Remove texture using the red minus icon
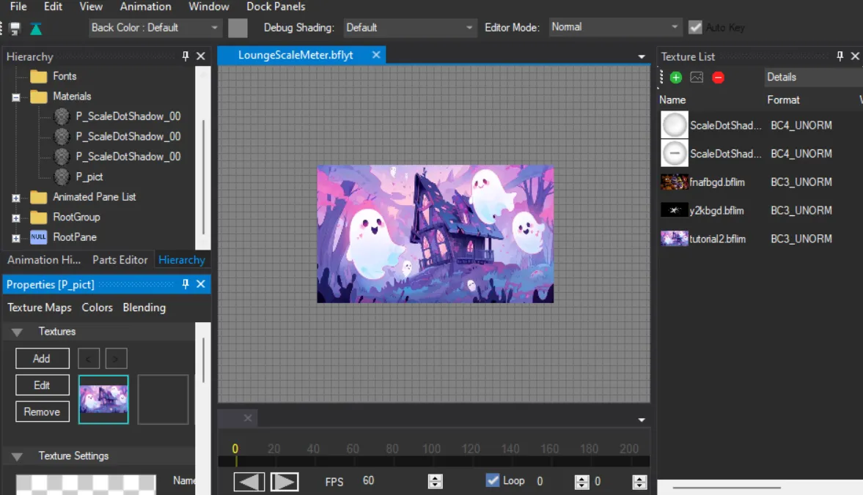Image resolution: width=863 pixels, height=495 pixels. pyautogui.click(x=718, y=77)
